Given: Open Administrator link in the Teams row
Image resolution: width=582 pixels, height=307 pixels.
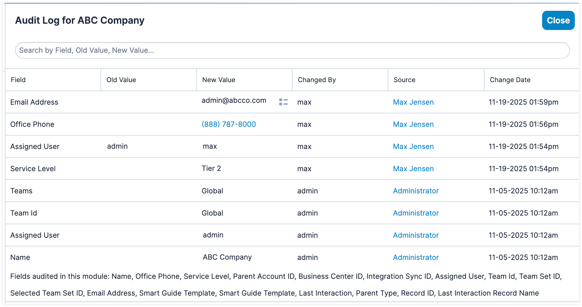Looking at the screenshot, I should 415,191.
